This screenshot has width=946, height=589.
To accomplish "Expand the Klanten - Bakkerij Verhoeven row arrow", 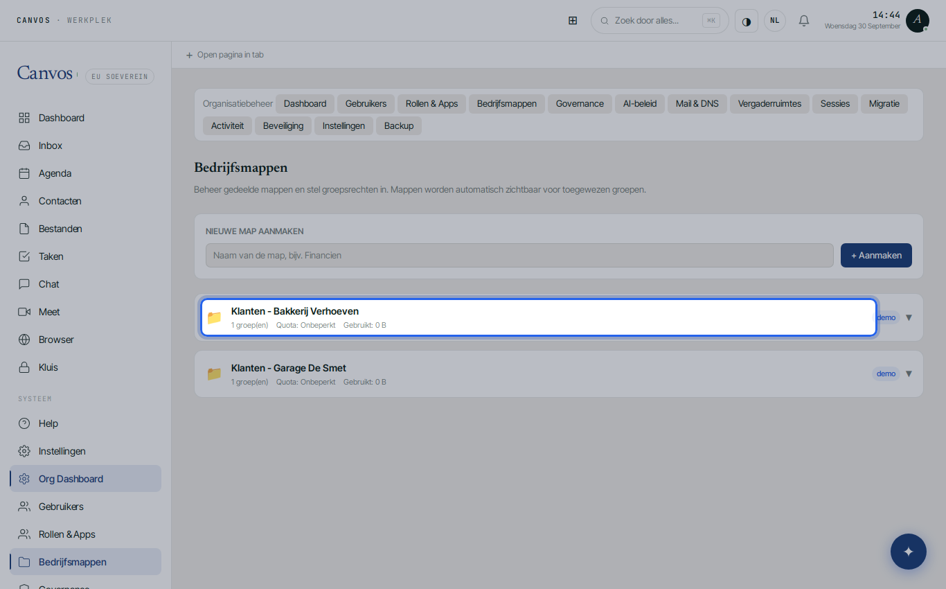I will click(909, 317).
